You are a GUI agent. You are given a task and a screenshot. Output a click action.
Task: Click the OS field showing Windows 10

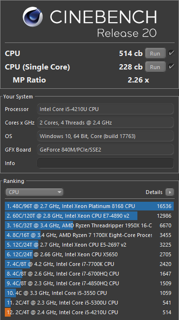105,136
